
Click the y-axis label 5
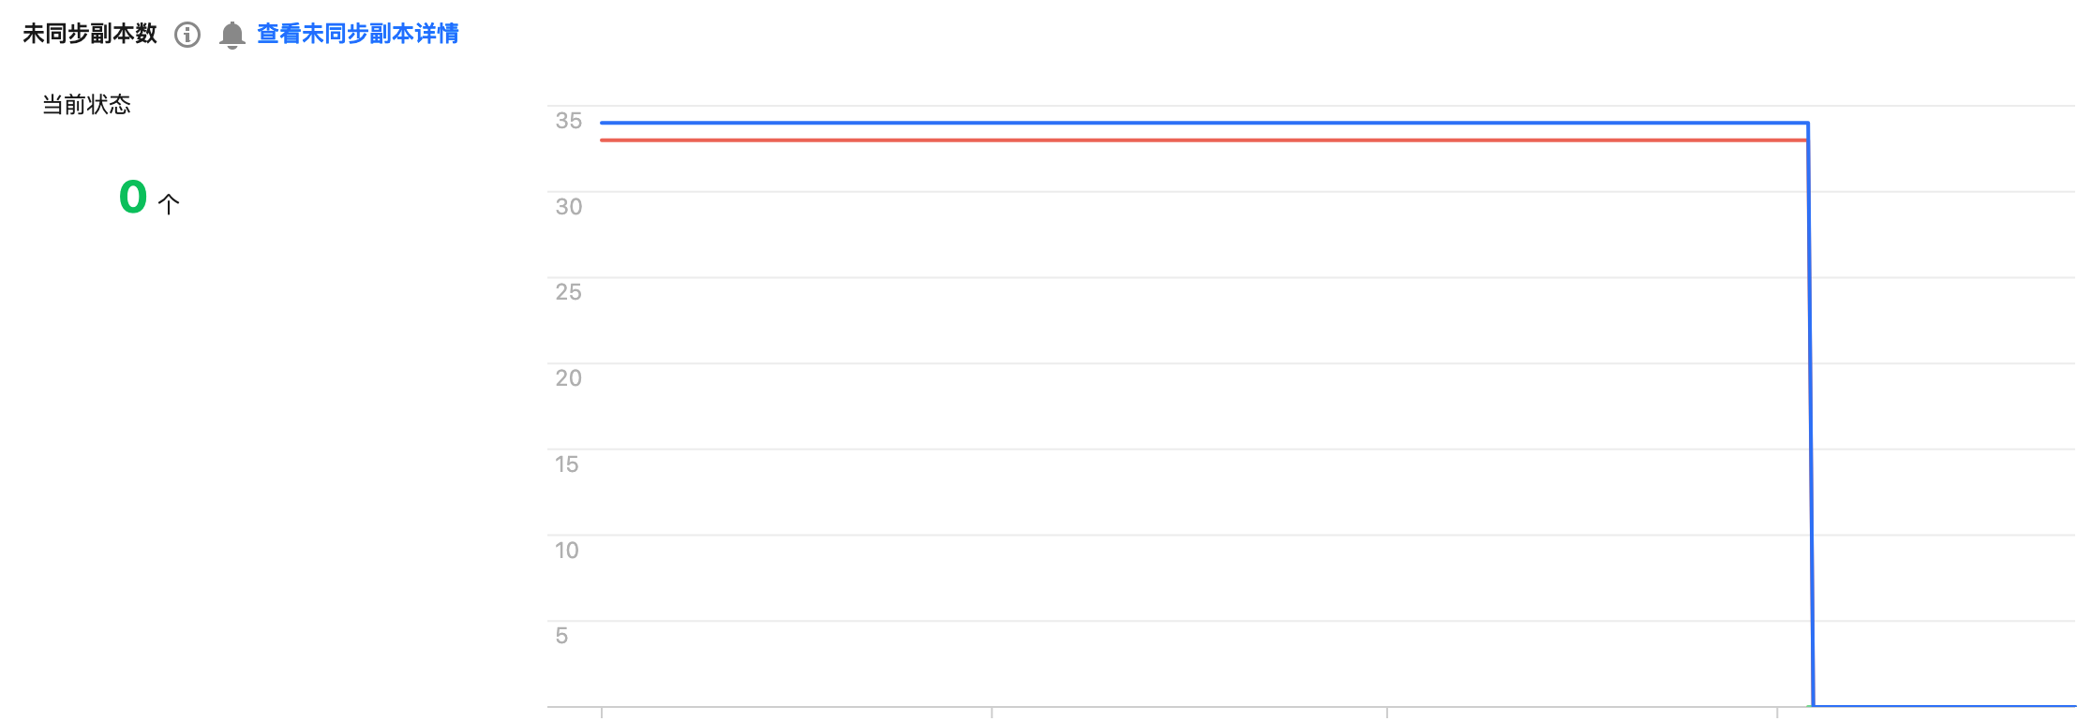pyautogui.click(x=561, y=636)
